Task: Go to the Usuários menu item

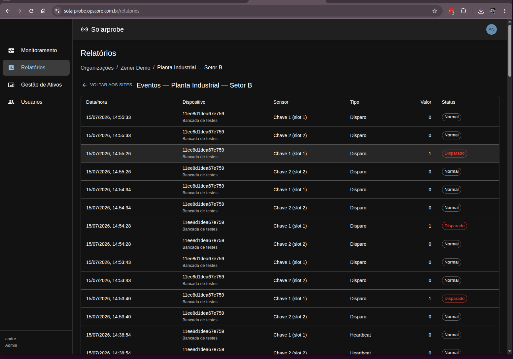Action: (x=36, y=102)
